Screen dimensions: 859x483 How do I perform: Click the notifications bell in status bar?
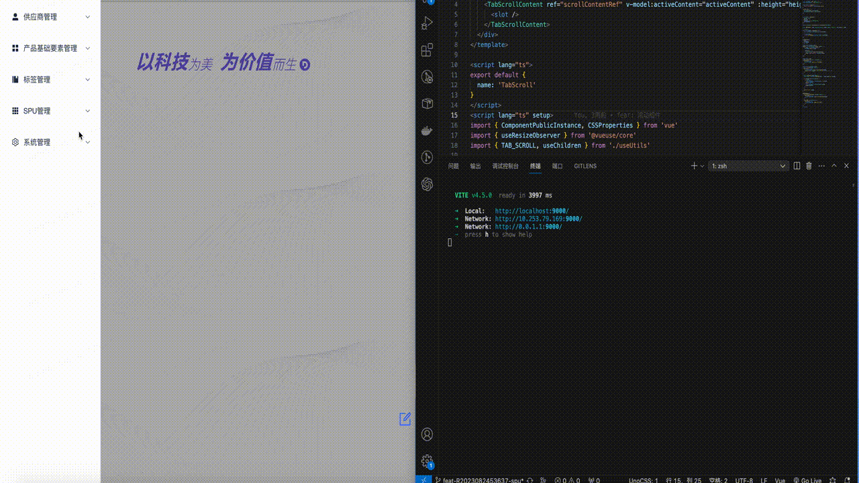coord(848,480)
